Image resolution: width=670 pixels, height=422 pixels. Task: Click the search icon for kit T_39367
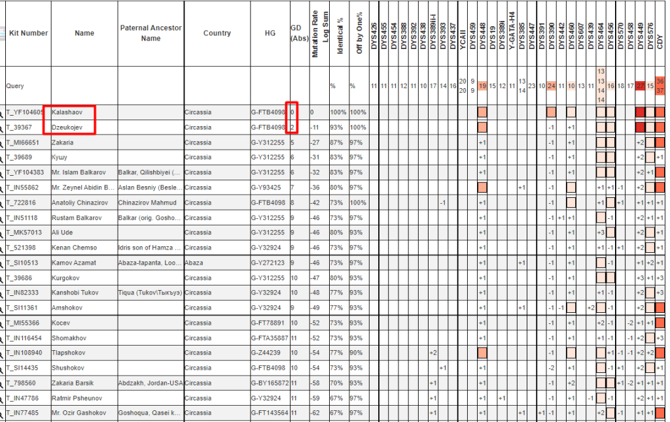(x=2, y=127)
